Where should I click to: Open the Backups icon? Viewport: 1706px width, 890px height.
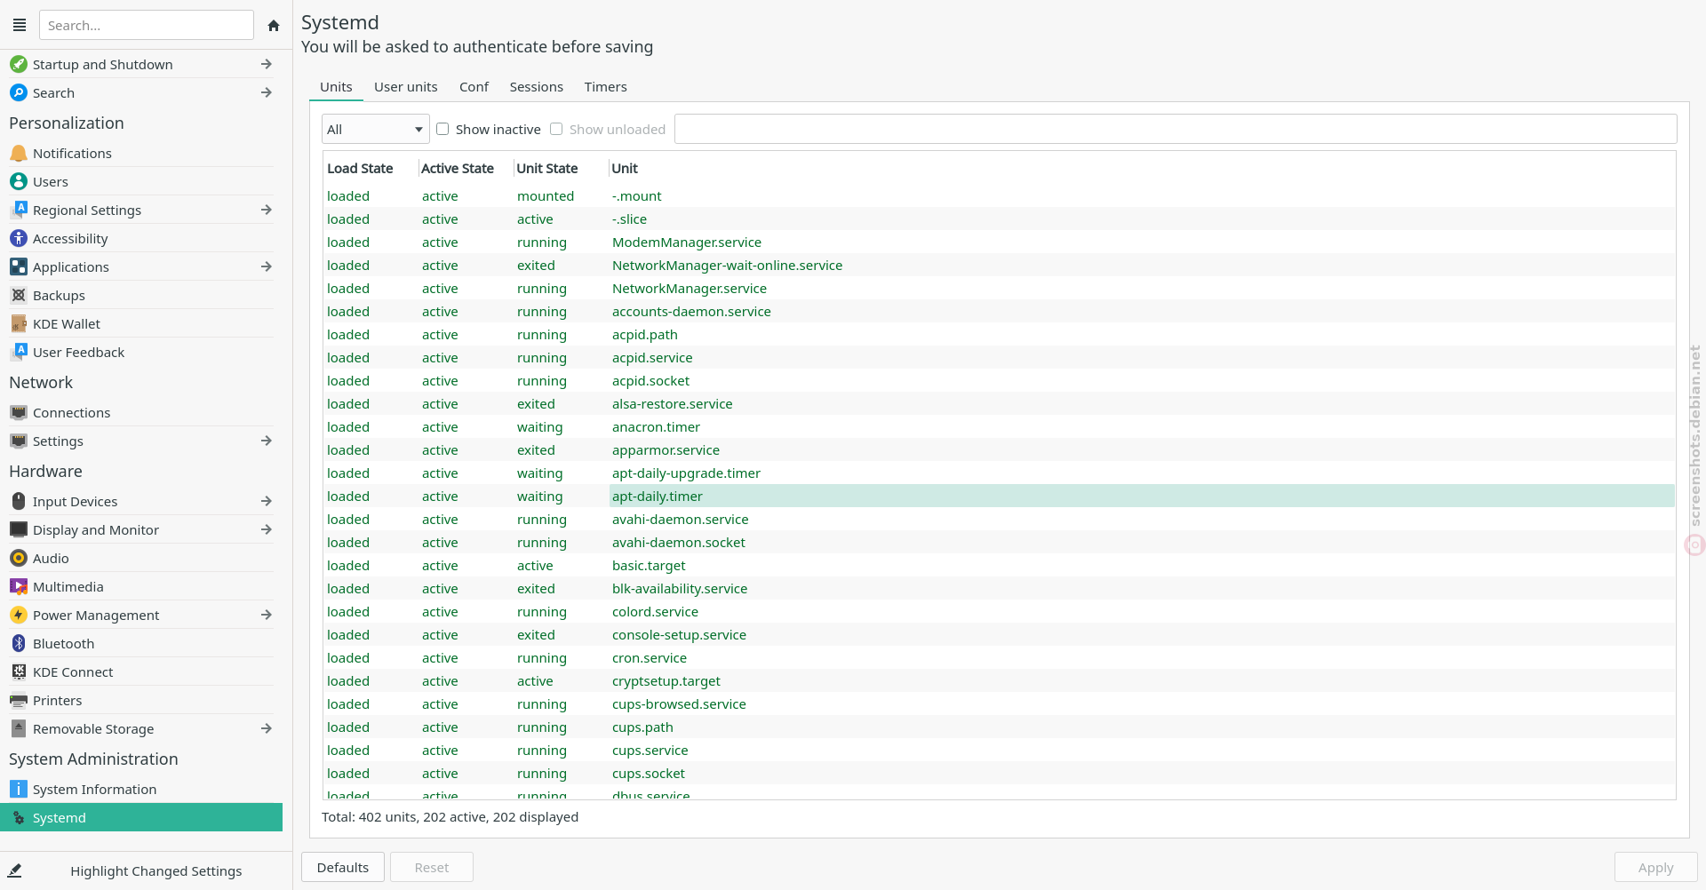[19, 295]
